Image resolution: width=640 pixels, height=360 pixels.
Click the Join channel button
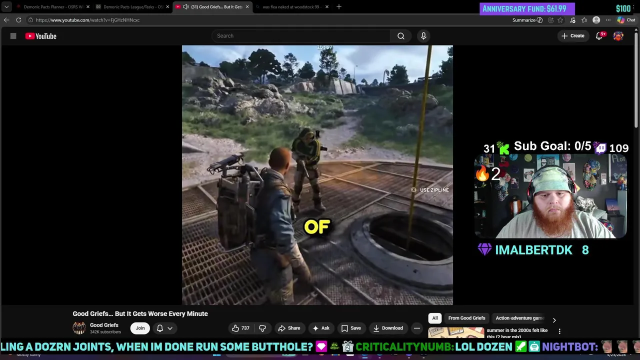[140, 328]
